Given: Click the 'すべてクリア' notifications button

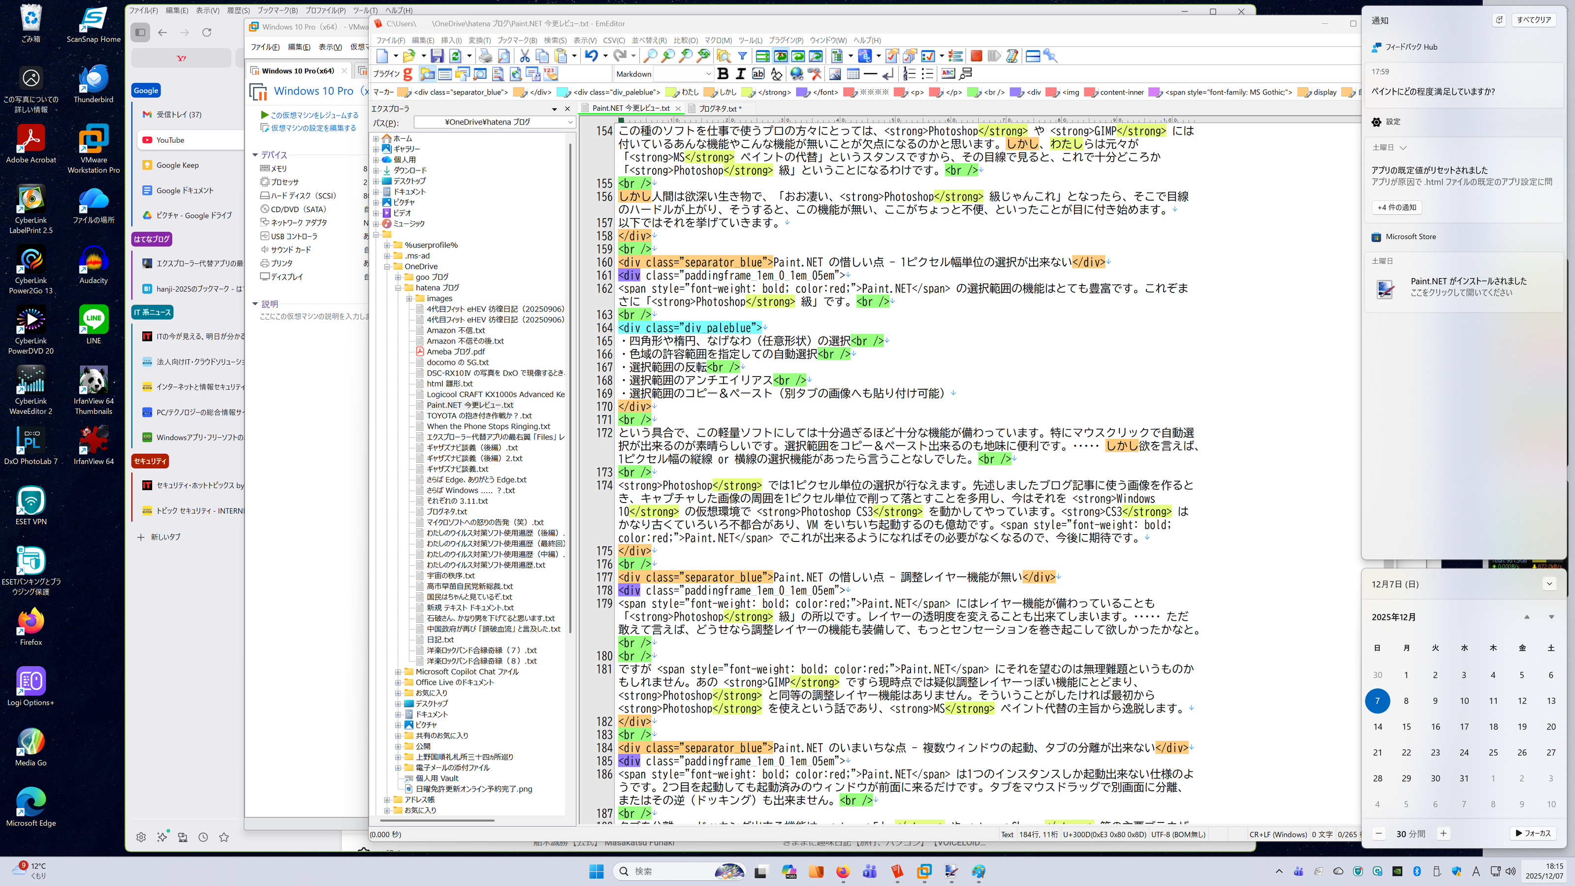Looking at the screenshot, I should (1534, 20).
